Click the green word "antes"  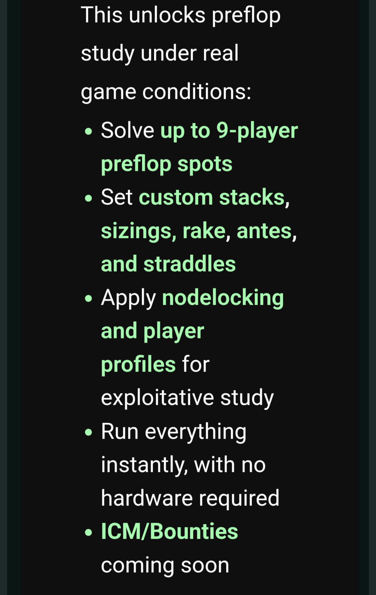[x=264, y=231]
